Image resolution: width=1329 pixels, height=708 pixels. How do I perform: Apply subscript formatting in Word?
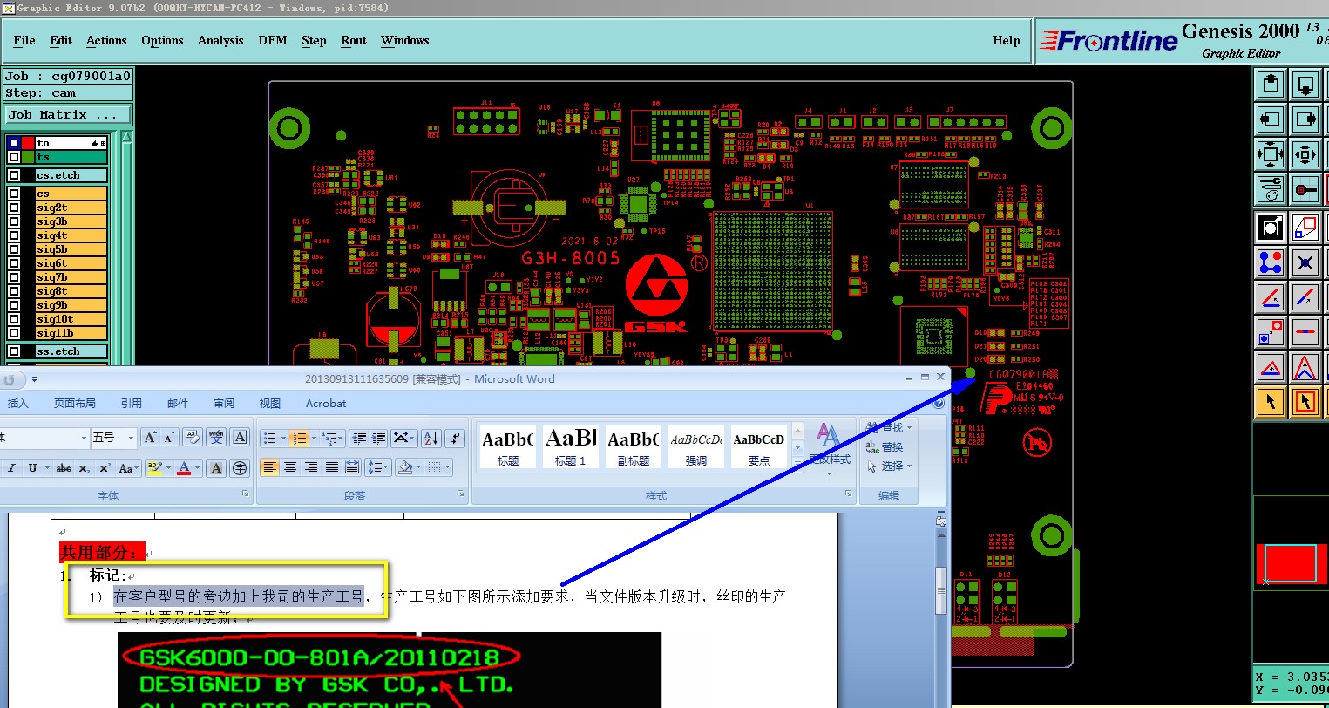(85, 468)
